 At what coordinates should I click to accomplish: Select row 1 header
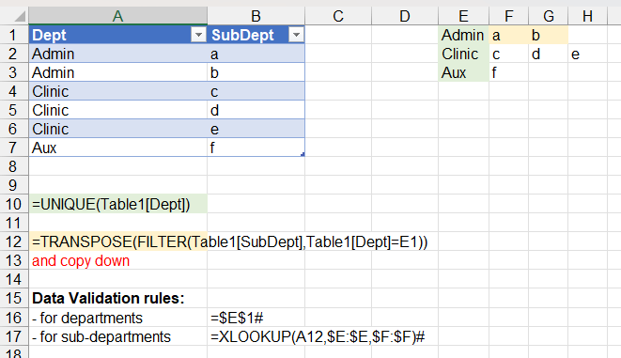(x=13, y=35)
